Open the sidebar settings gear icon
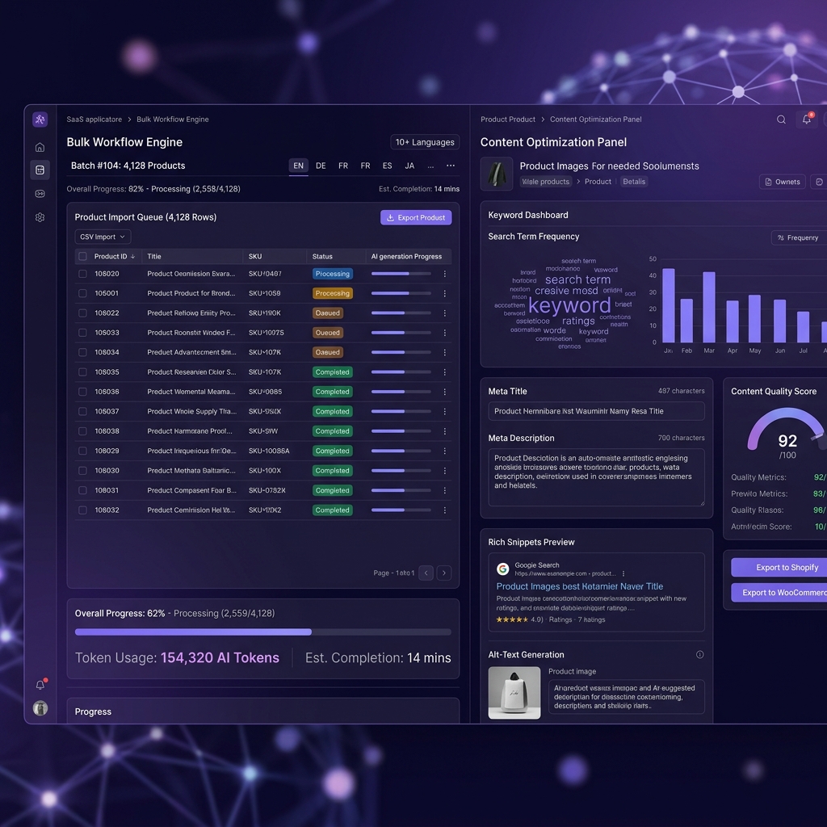The width and height of the screenshot is (827, 827). 40,217
